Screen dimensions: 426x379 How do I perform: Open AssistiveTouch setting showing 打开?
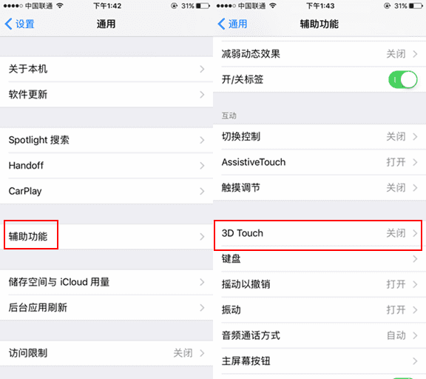coord(319,162)
